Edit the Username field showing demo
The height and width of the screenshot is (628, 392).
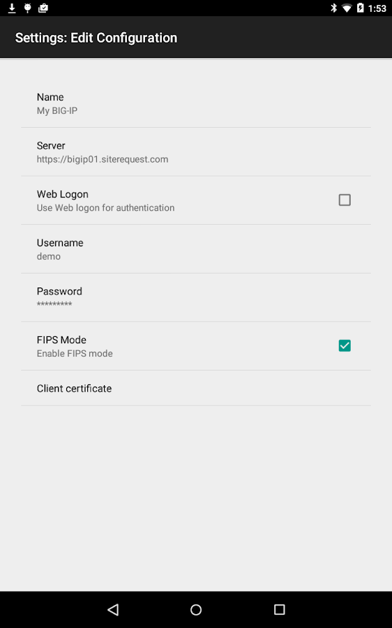click(x=196, y=249)
